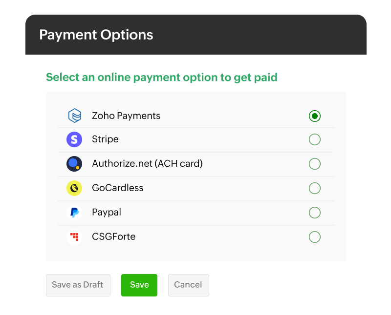The width and height of the screenshot is (391, 315).
Task: Deselect the Zoho Payments radio button
Action: (x=315, y=116)
